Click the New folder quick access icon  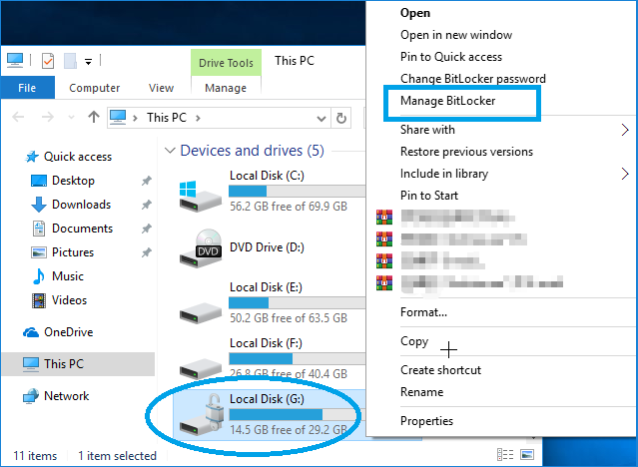coord(70,61)
